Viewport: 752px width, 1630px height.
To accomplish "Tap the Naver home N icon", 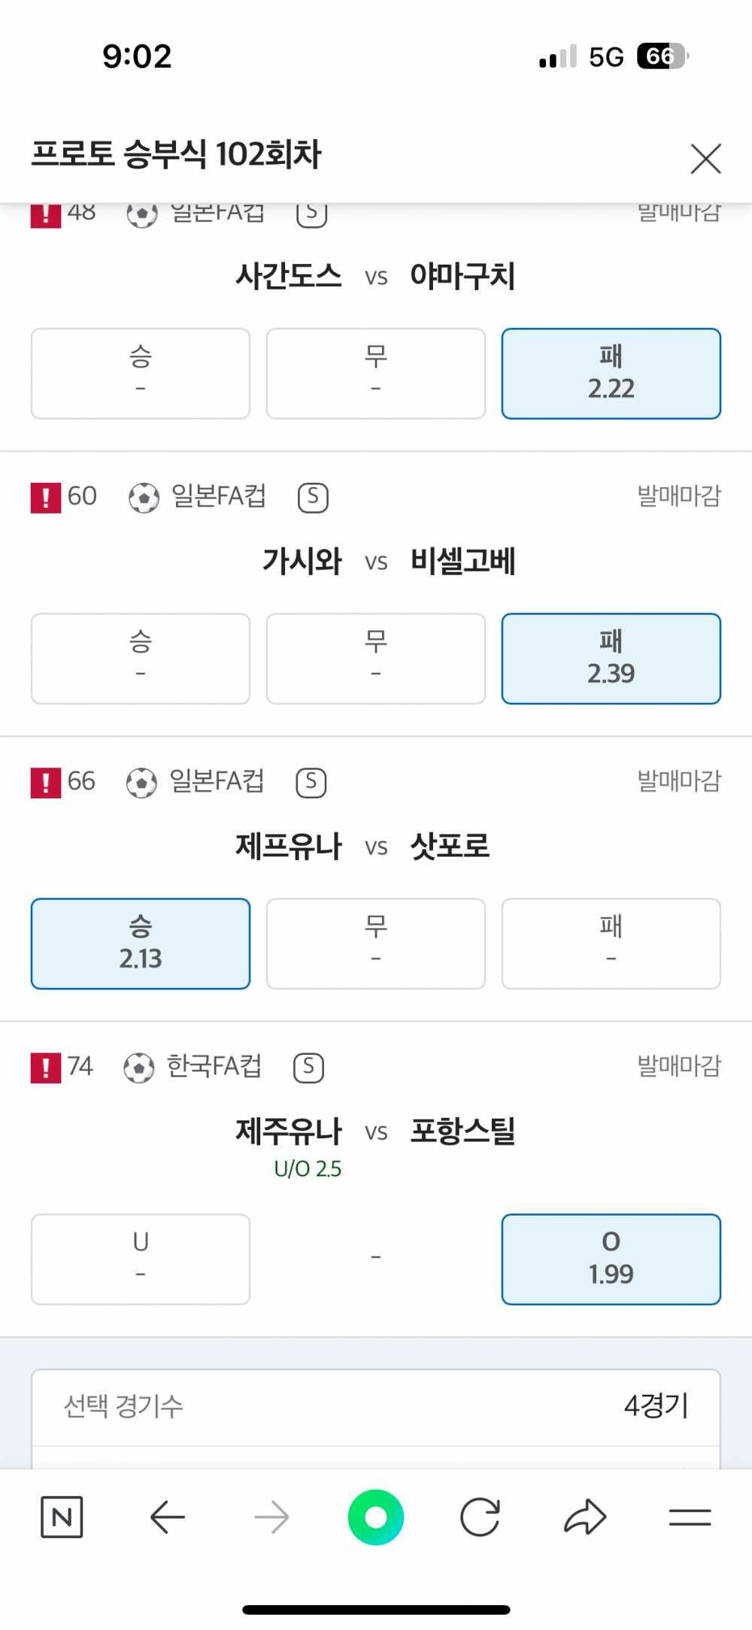I will click(62, 1517).
